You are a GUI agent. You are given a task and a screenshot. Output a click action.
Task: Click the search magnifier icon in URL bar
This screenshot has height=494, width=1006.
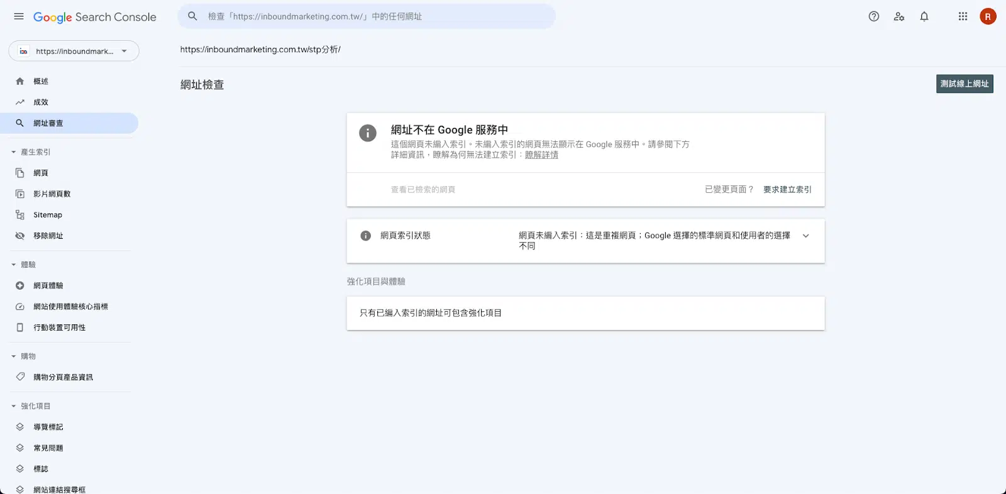(193, 16)
